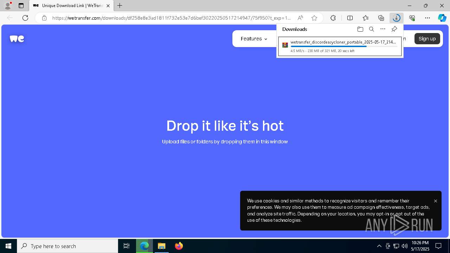Open the Extensions icon
The image size is (450, 253).
pyautogui.click(x=333, y=18)
